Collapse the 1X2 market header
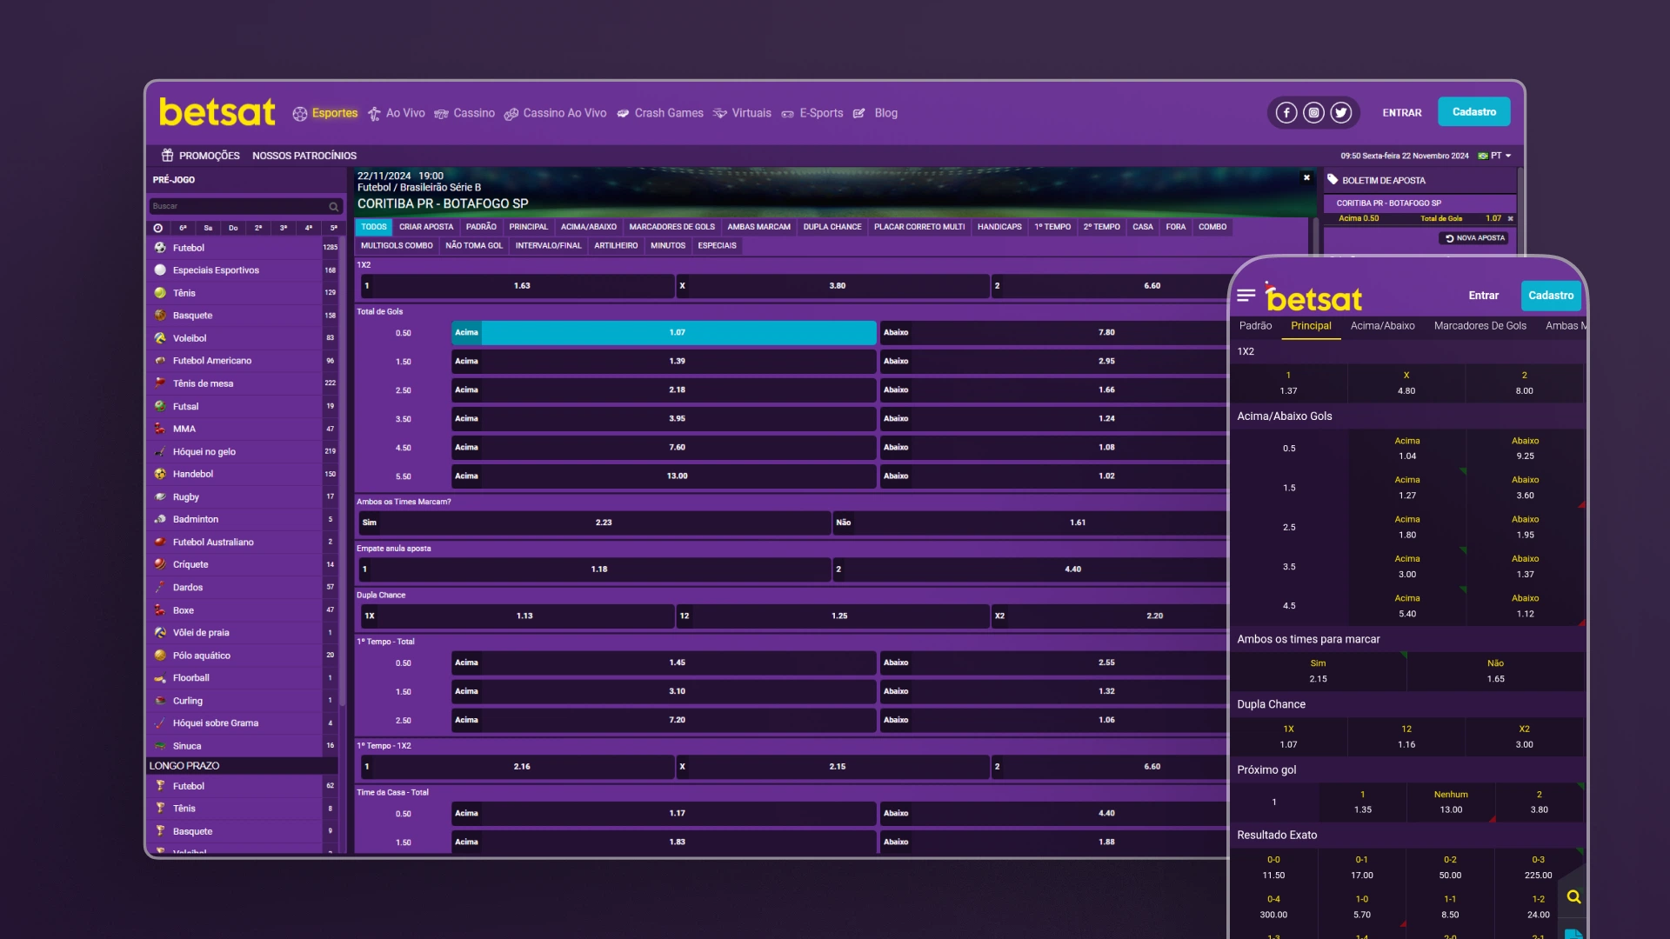Image resolution: width=1670 pixels, height=939 pixels. [791, 265]
